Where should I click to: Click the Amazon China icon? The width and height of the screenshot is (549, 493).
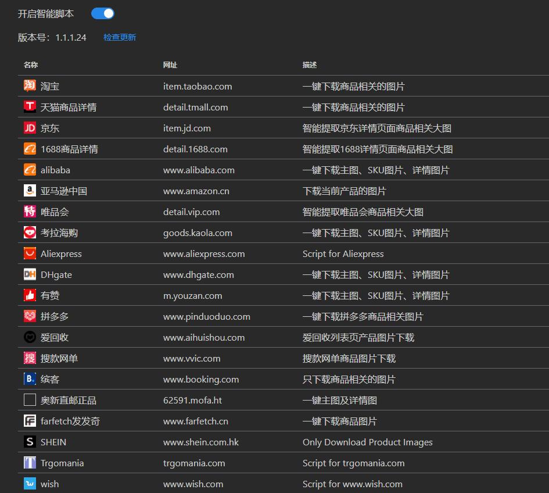pos(30,191)
